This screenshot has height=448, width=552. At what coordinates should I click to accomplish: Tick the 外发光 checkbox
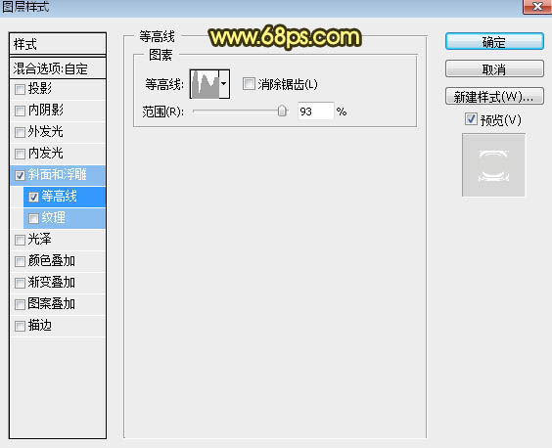tap(20, 132)
